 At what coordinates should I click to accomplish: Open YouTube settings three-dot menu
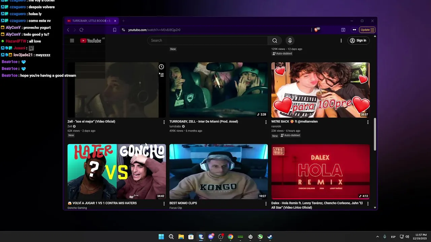coord(341,41)
